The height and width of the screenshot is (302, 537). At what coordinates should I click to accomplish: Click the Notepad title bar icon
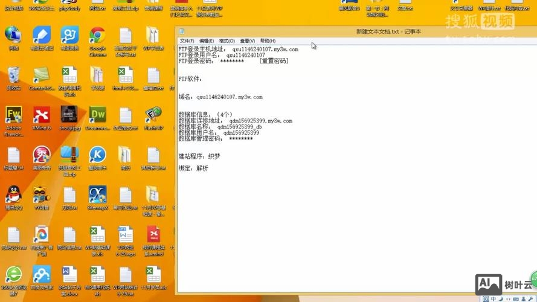tap(181, 31)
